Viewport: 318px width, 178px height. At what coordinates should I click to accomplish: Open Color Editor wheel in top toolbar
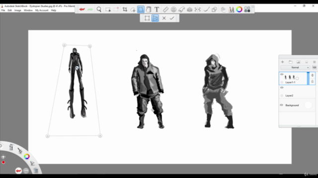point(239,9)
